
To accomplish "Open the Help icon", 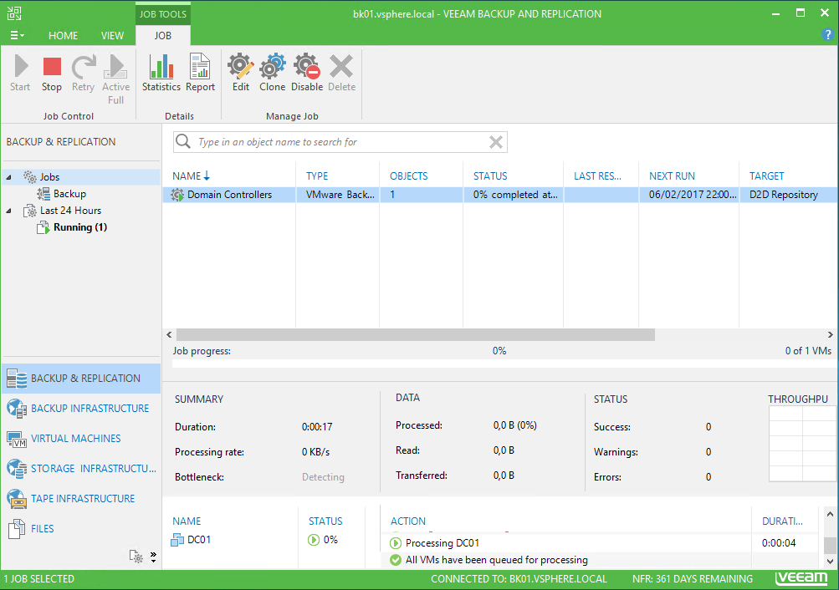I will tap(827, 35).
